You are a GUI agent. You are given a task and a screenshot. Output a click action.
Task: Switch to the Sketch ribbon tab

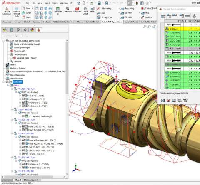[x=27, y=22]
